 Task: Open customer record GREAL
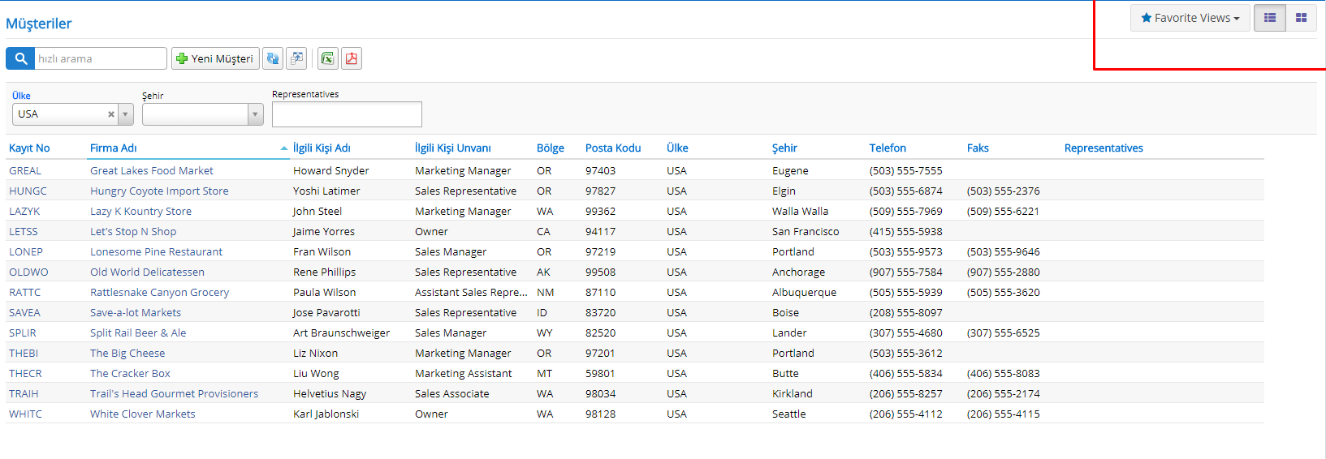coord(25,170)
